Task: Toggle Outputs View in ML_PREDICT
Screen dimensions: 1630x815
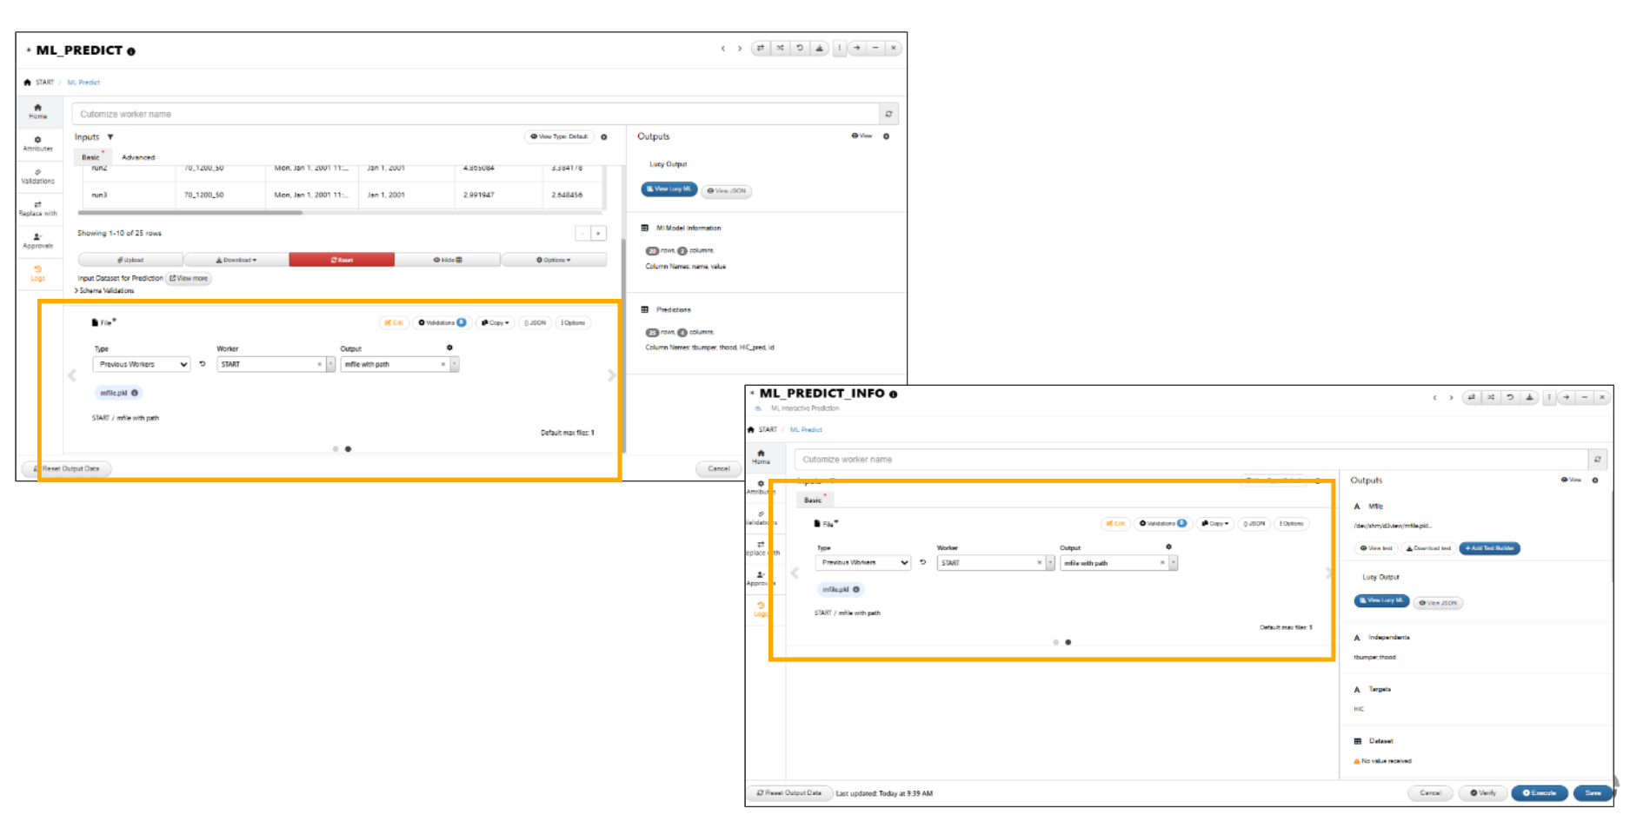Action: tap(862, 136)
